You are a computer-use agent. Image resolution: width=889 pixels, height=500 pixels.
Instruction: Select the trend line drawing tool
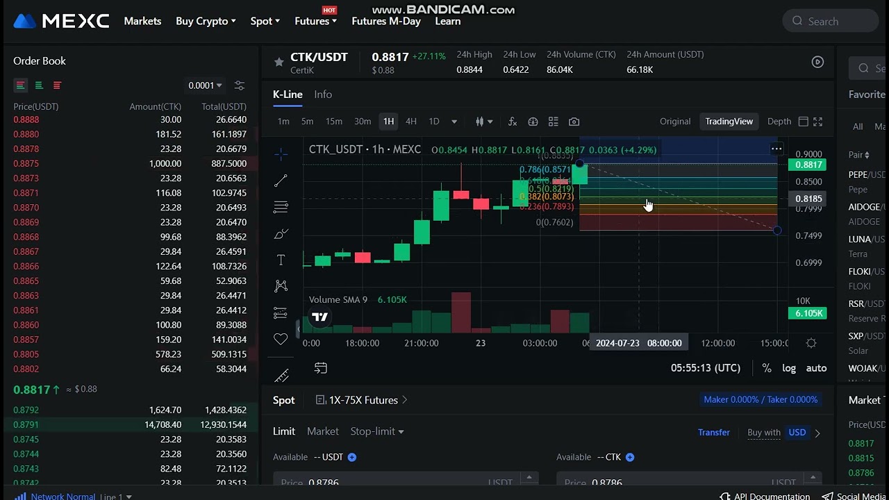(281, 181)
